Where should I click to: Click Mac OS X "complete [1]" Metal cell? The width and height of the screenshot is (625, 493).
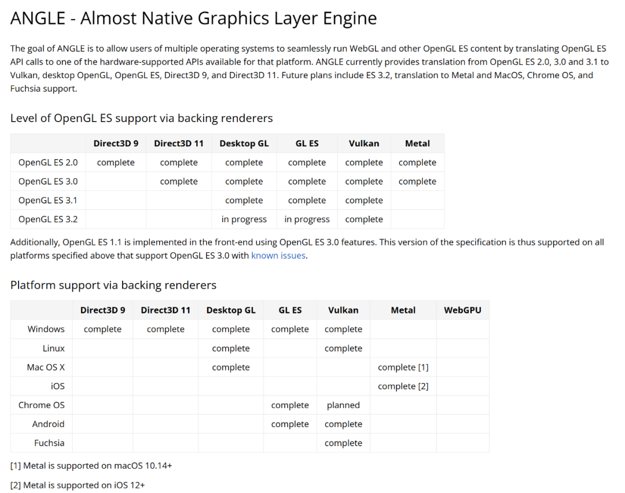tap(403, 367)
